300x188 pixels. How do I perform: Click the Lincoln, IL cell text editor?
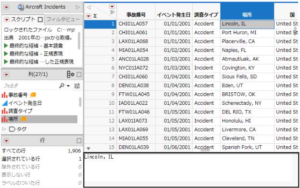click(191, 170)
